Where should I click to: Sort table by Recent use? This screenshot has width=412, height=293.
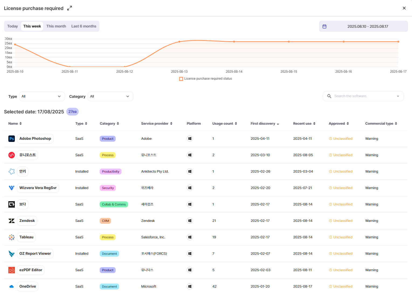[x=304, y=124]
